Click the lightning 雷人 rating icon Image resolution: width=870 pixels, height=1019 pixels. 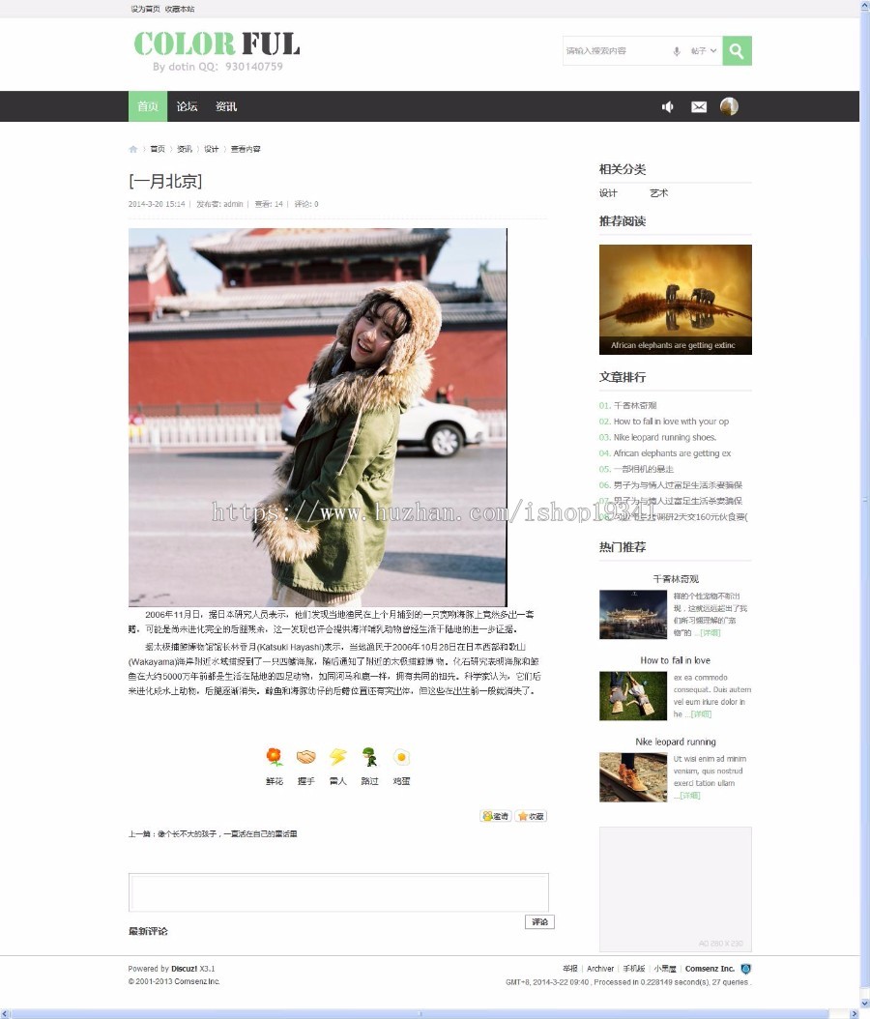(x=337, y=756)
